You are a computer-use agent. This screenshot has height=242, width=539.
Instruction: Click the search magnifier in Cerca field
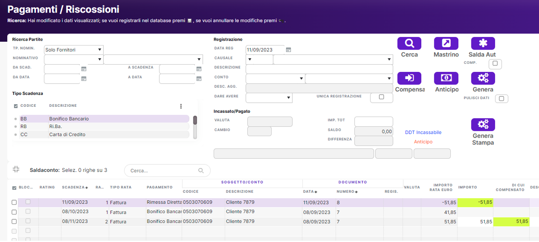point(201,171)
